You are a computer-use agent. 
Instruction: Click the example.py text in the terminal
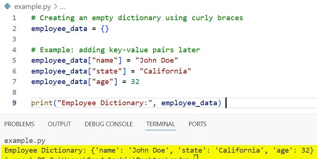[x=25, y=141]
